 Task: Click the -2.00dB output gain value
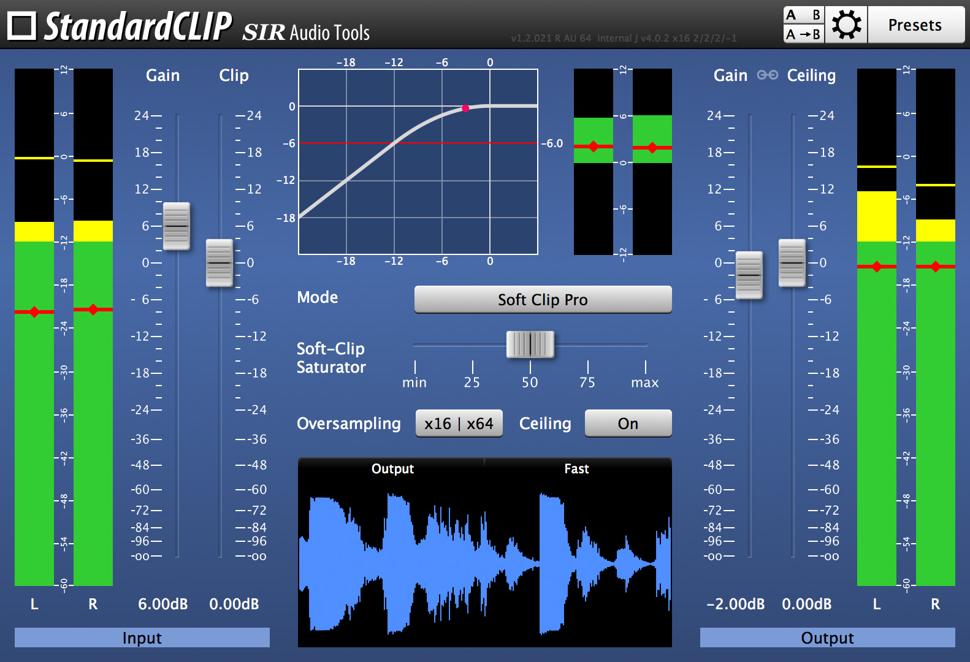pos(736,604)
